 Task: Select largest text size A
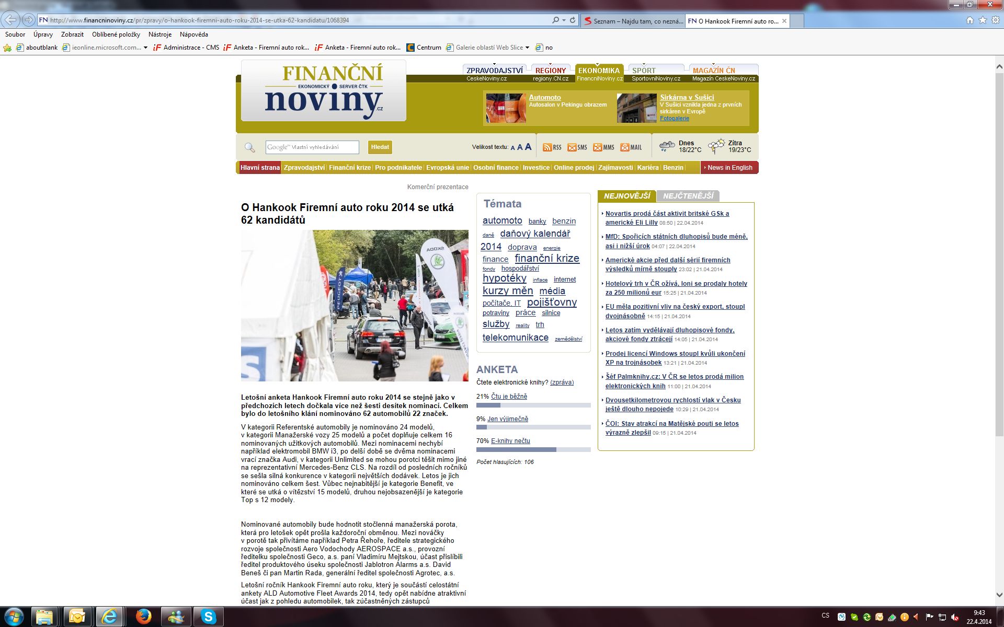pyautogui.click(x=528, y=147)
